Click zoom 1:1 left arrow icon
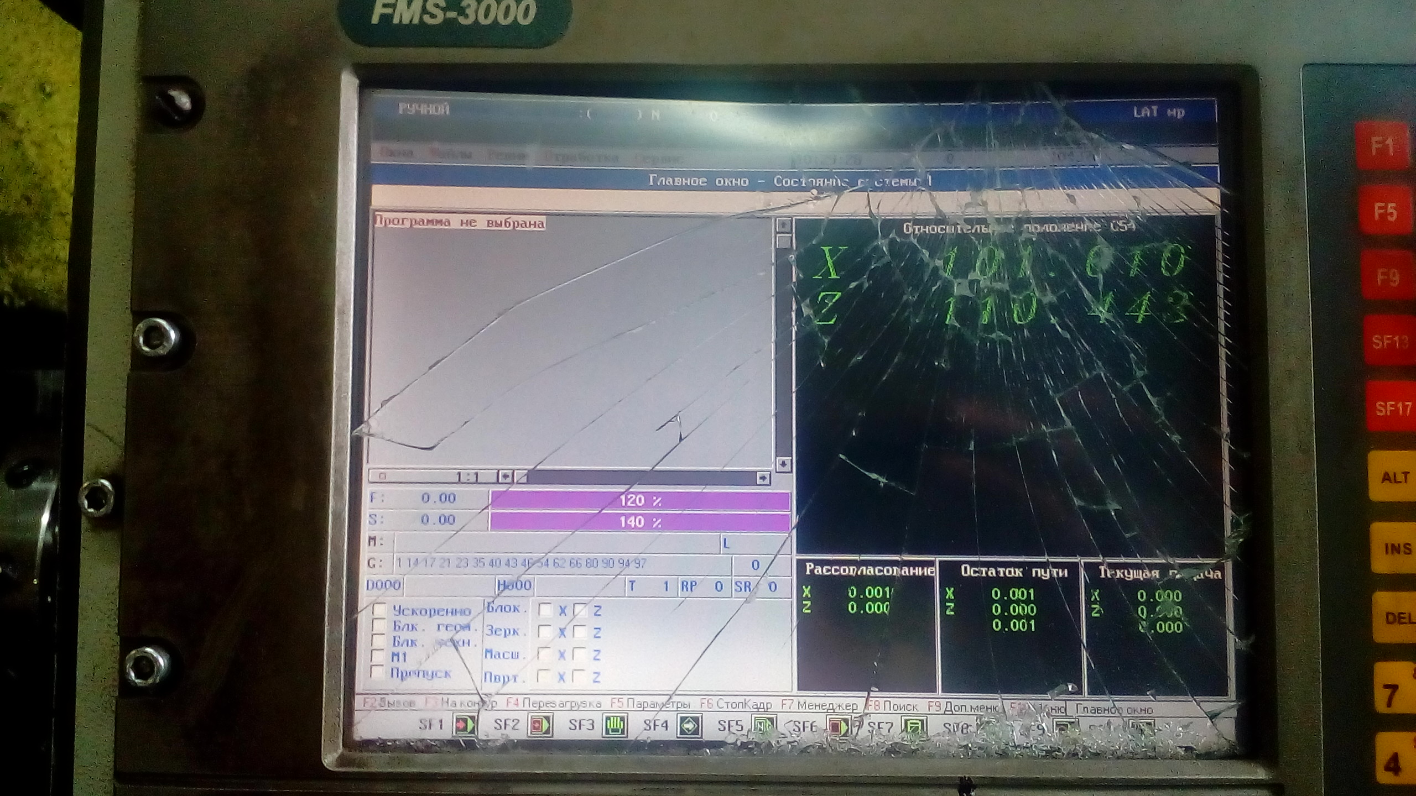Viewport: 1416px width, 796px height. click(x=504, y=476)
